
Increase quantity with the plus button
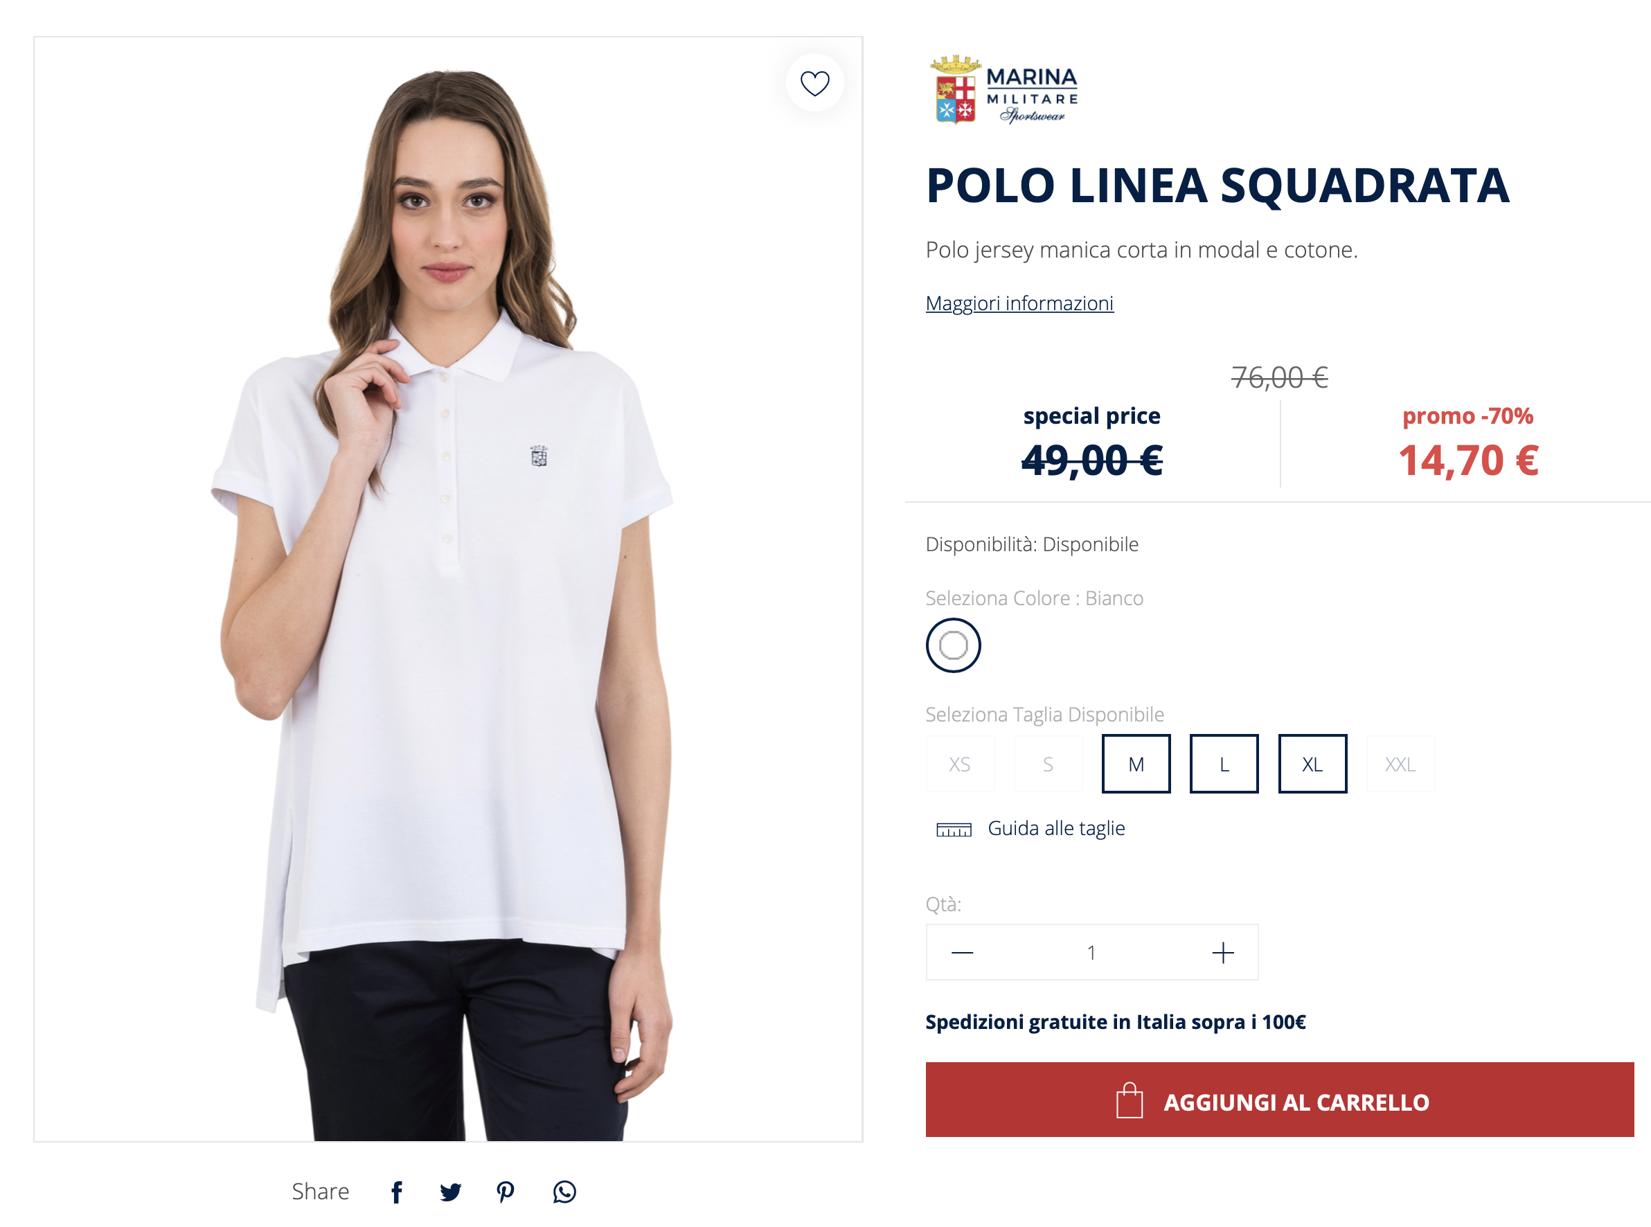coord(1222,952)
